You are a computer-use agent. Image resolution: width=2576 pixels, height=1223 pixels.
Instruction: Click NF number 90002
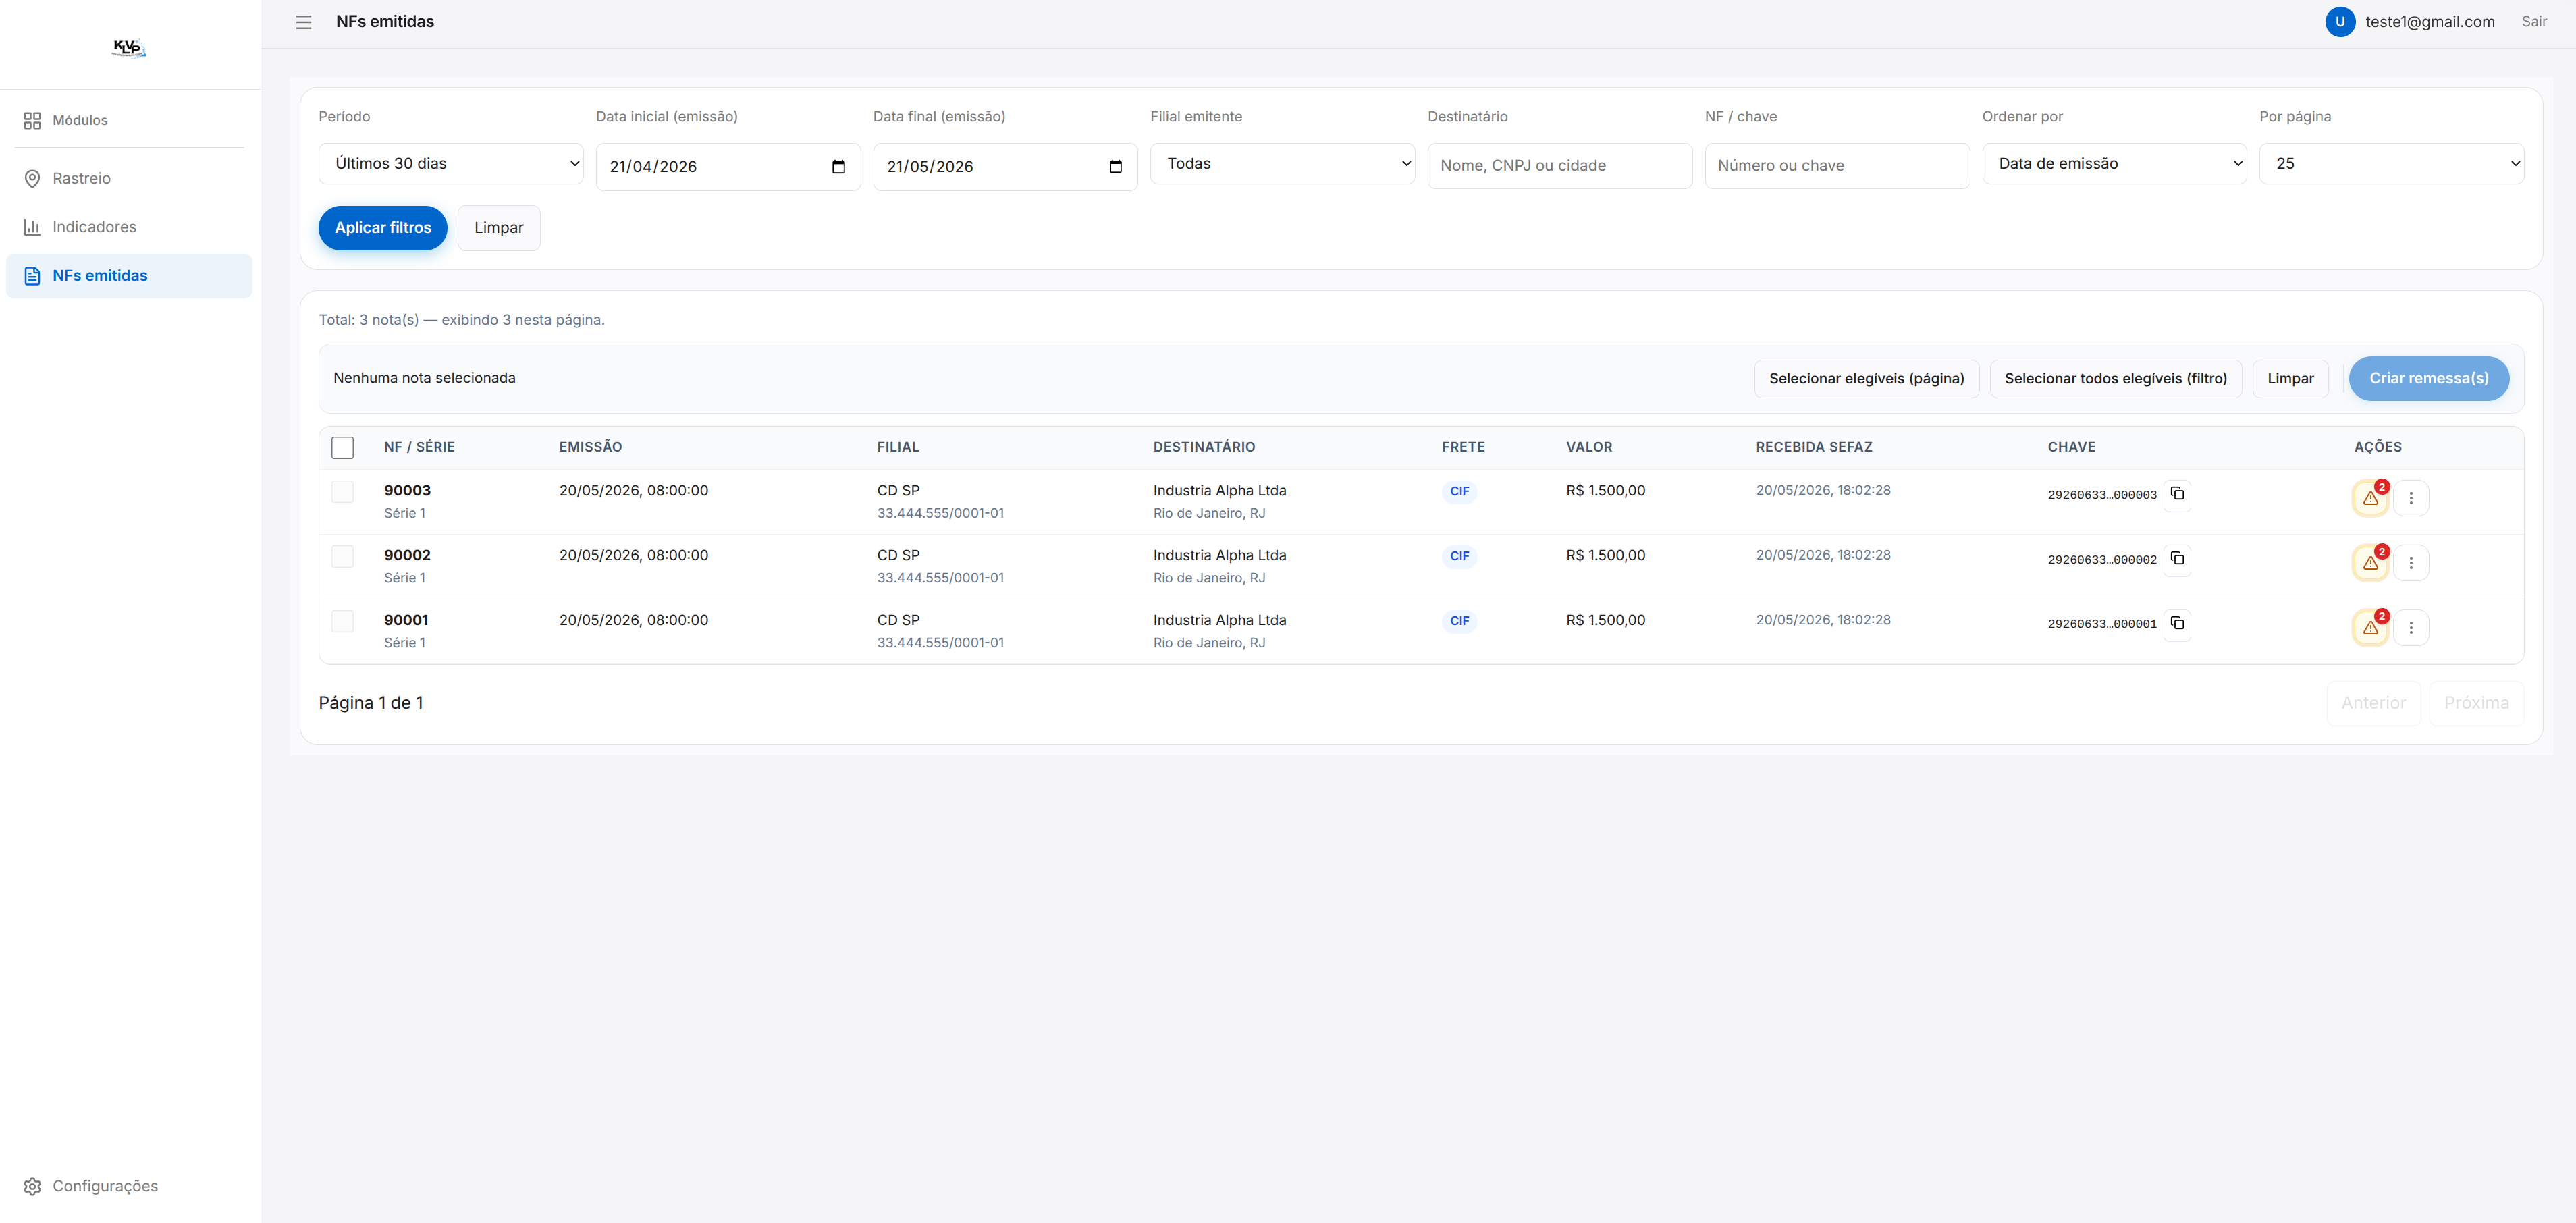(x=407, y=556)
